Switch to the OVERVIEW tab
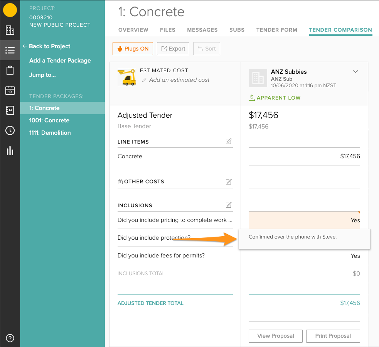The image size is (379, 347). 133,30
